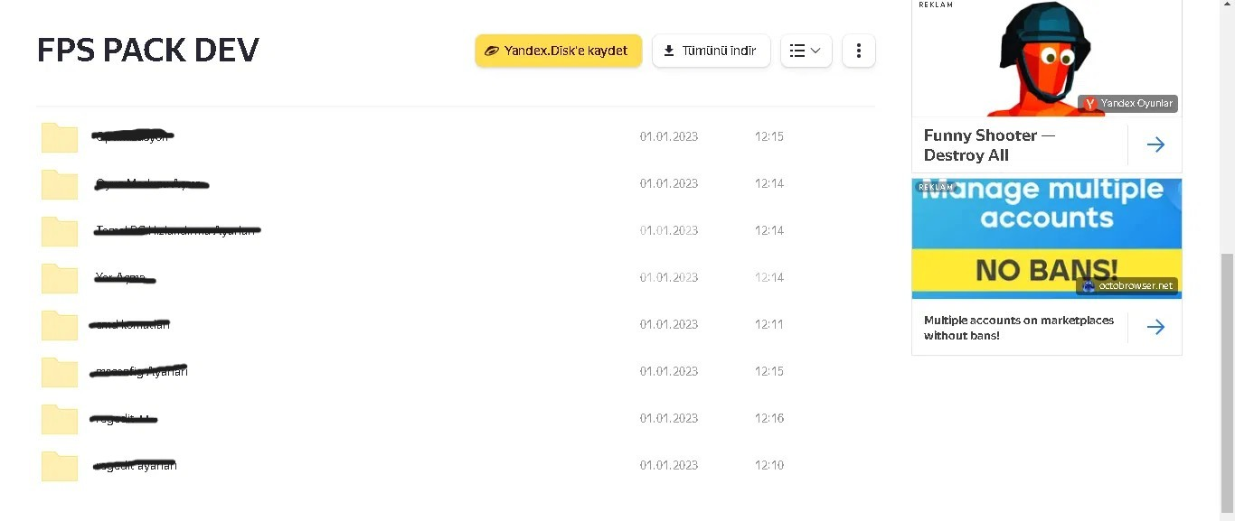This screenshot has width=1235, height=521.
Task: Select the folder ending in ayarları at bottom
Action: pos(456,466)
